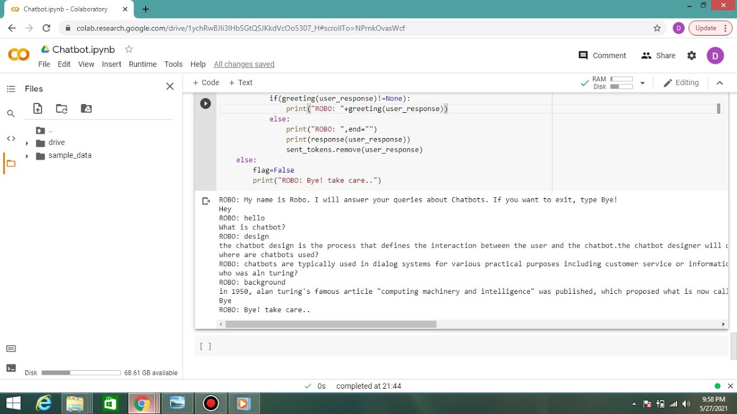737x414 pixels.
Task: Open File Explorer from taskbar
Action: [x=75, y=403]
